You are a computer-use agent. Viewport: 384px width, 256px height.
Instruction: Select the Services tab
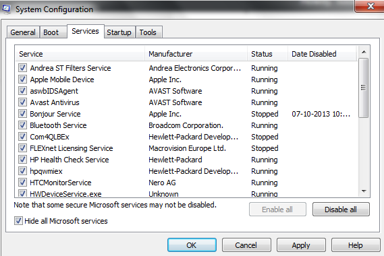(x=85, y=31)
